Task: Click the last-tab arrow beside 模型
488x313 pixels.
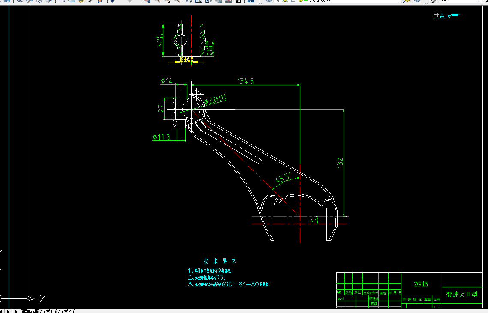Action: 16,311
